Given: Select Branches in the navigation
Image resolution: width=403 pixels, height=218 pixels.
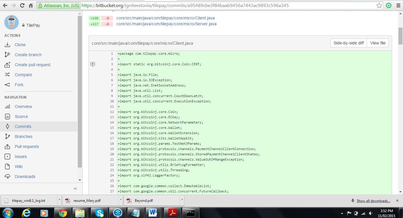Looking at the screenshot, I should [x=24, y=137].
